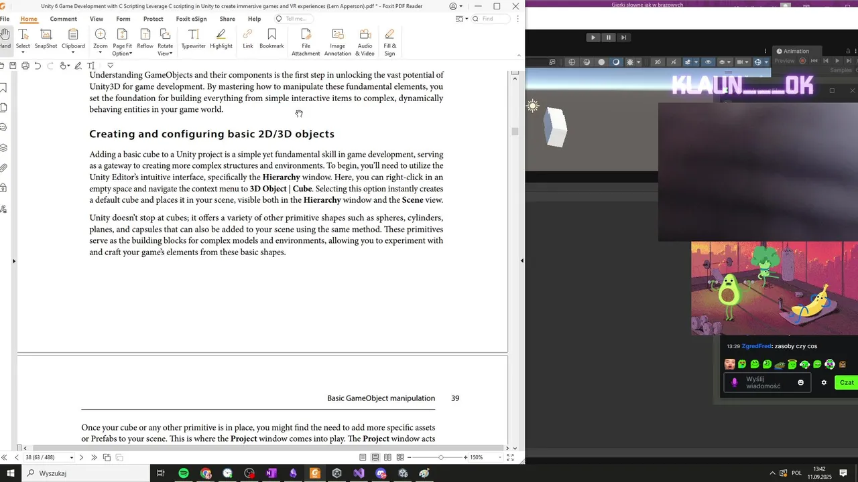The width and height of the screenshot is (858, 482).
Task: Click the Find search field
Action: [x=491, y=19]
